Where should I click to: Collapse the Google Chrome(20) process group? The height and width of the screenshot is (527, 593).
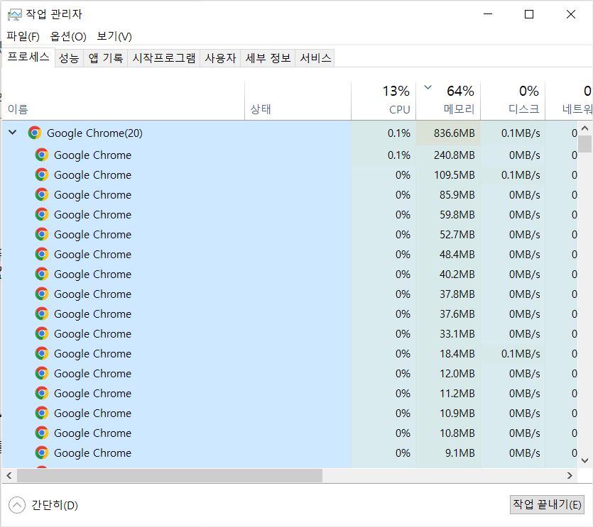tap(13, 133)
